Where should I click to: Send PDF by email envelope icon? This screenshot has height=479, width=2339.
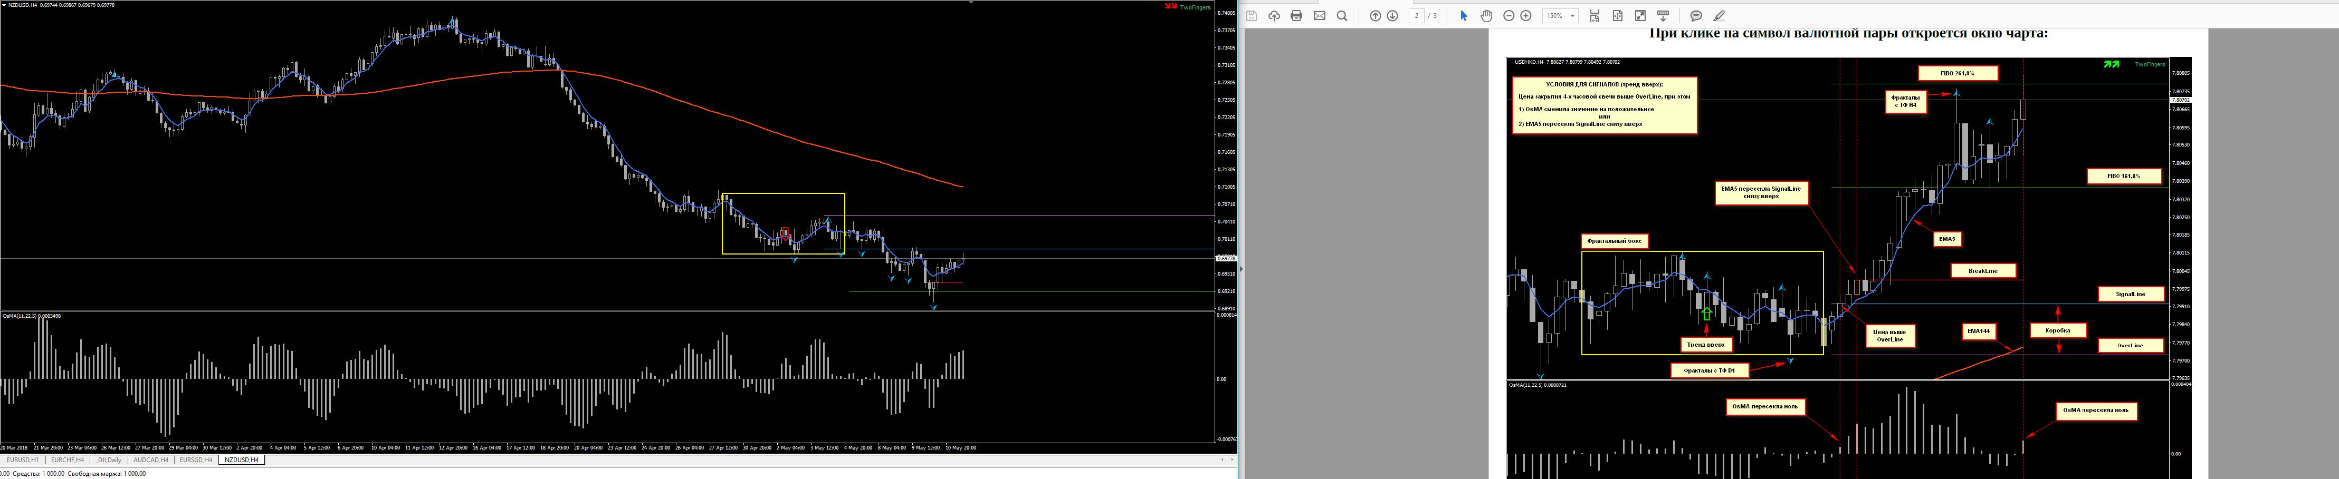(1319, 15)
